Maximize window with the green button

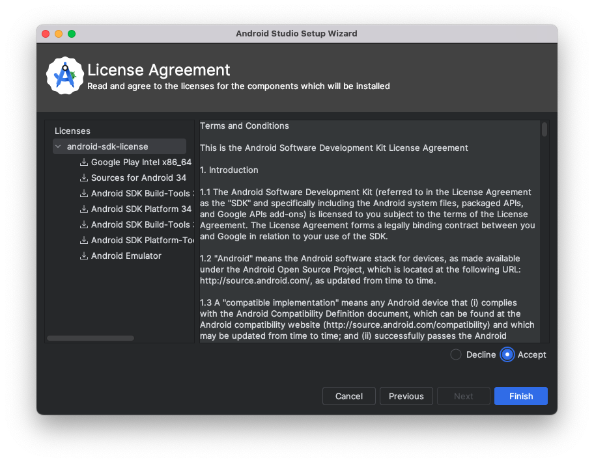72,34
